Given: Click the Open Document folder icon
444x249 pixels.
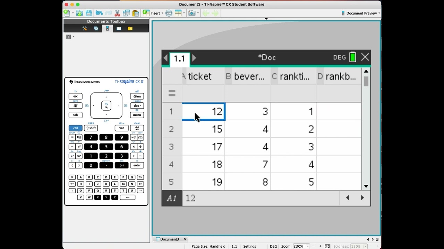Looking at the screenshot, I should pyautogui.click(x=79, y=13).
